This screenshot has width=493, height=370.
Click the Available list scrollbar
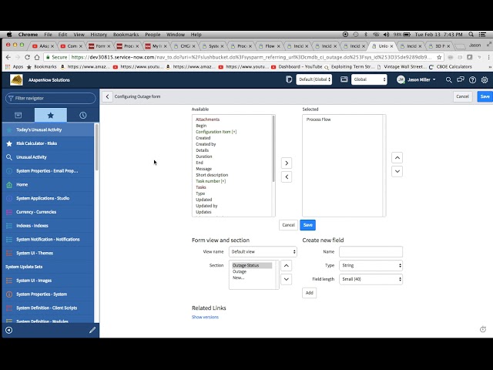273,149
